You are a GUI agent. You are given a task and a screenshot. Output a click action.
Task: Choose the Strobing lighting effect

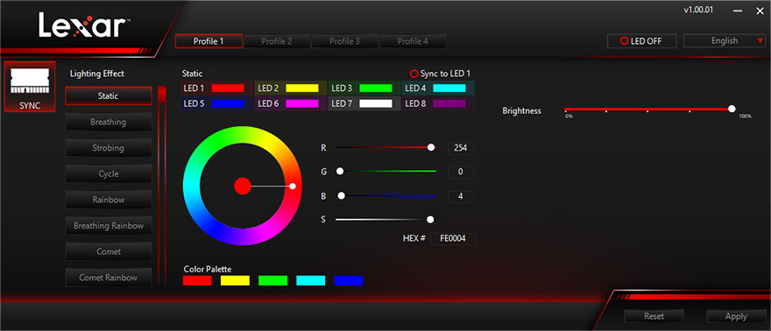pos(108,148)
